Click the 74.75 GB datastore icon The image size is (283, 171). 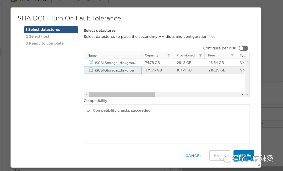click(91, 62)
